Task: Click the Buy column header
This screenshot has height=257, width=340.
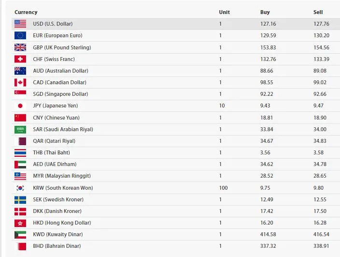Action: pos(265,12)
